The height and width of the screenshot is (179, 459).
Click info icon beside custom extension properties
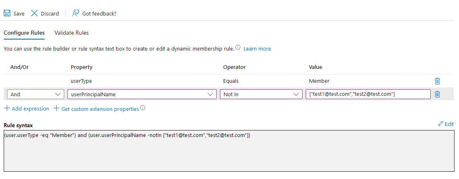(143, 108)
